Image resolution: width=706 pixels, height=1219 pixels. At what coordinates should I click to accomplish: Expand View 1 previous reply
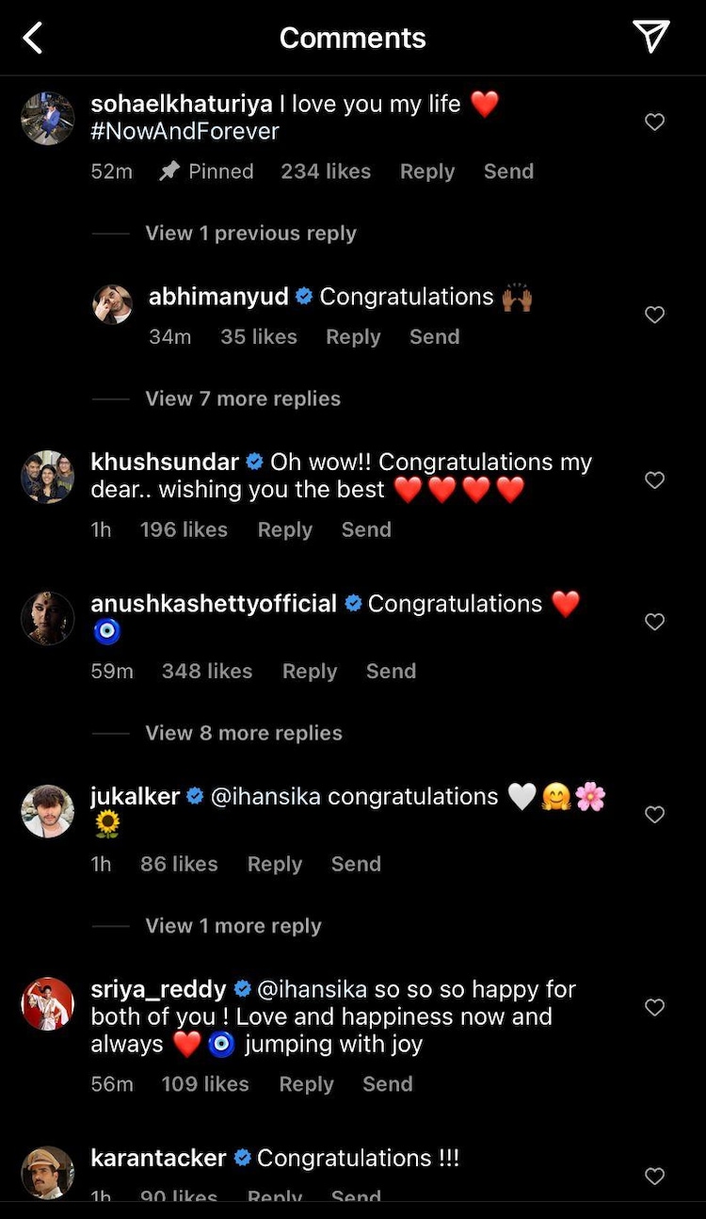pyautogui.click(x=250, y=234)
